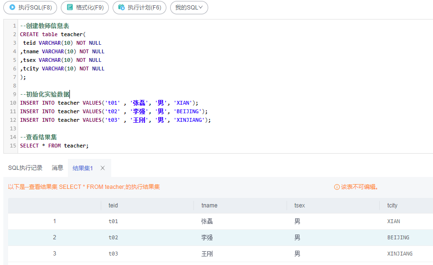Viewport: 433px width, 265px height.
Task: Click the tcity column header
Action: point(392,206)
